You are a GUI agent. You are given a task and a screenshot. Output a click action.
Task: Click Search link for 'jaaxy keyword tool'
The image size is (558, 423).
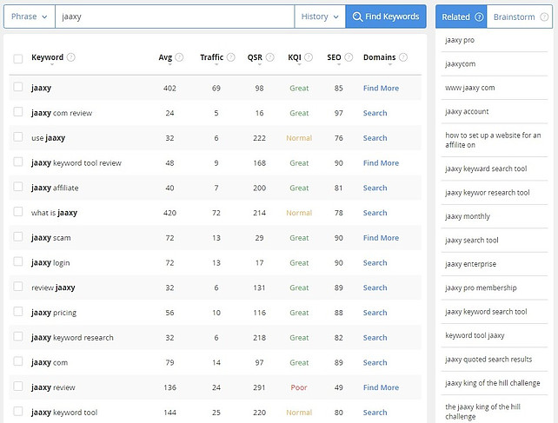pos(375,413)
